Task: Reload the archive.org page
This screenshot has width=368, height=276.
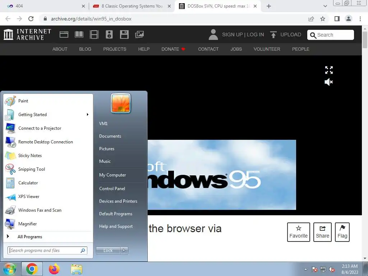Action: click(31, 19)
